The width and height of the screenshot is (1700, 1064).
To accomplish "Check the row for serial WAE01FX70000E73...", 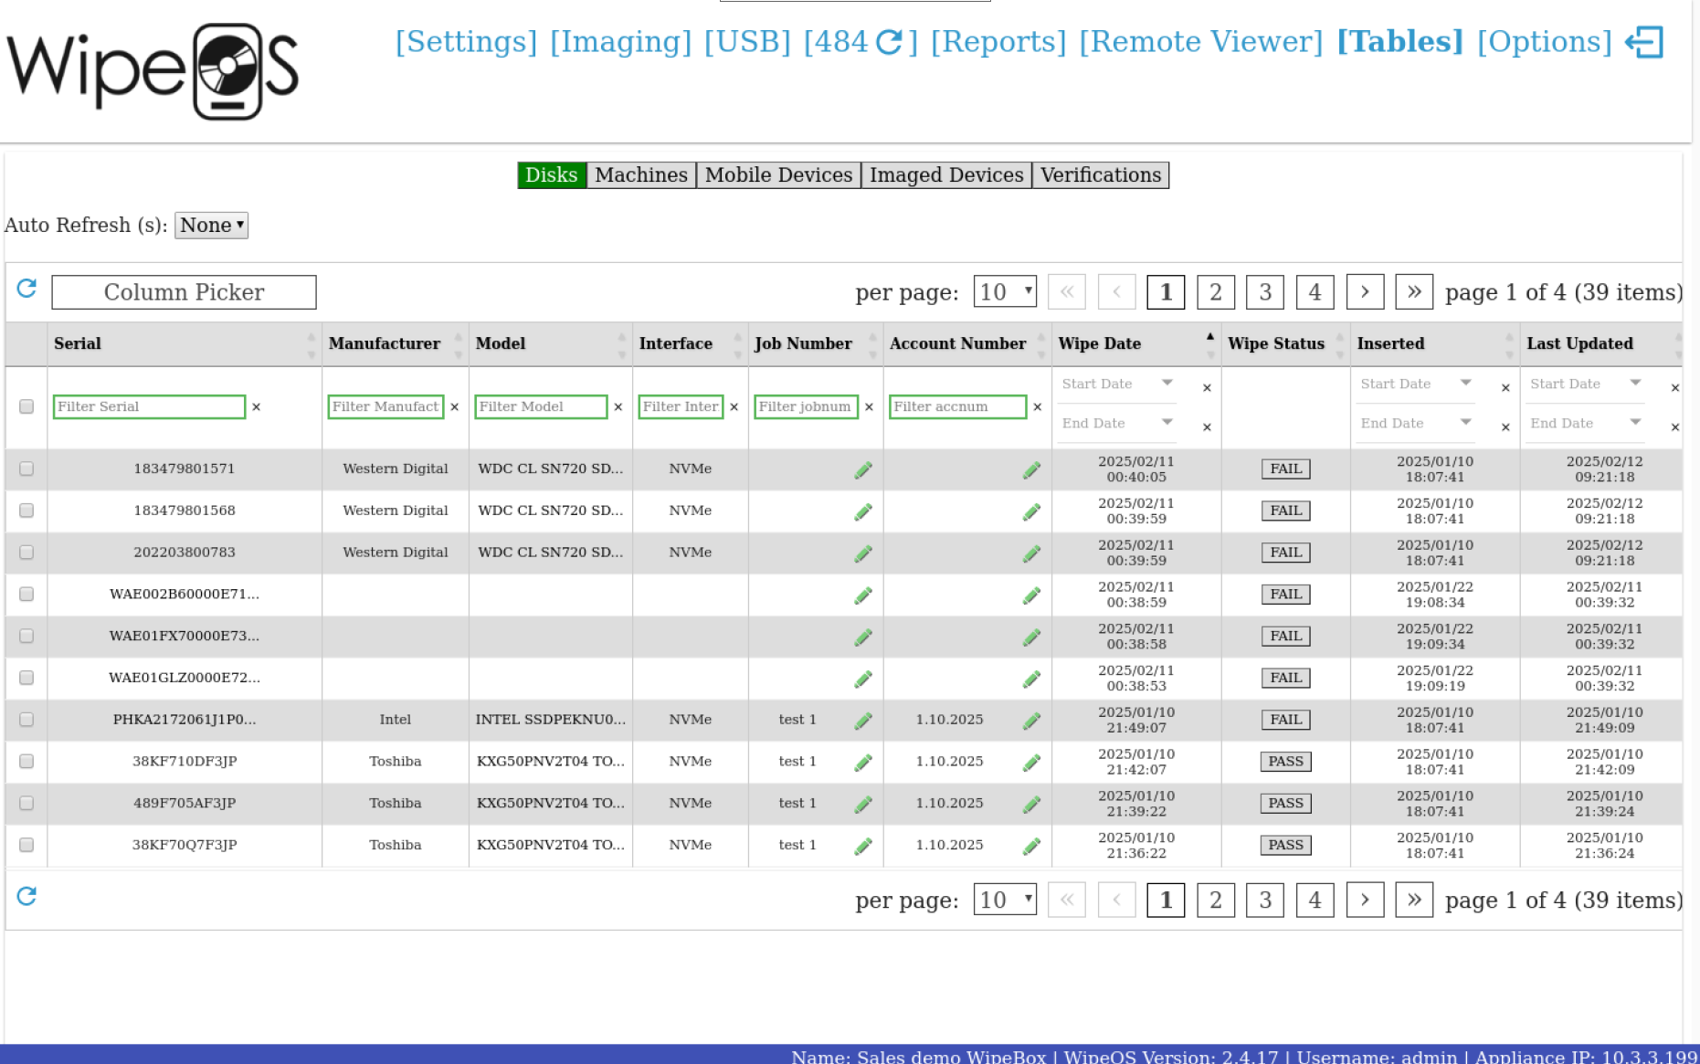I will [x=26, y=636].
